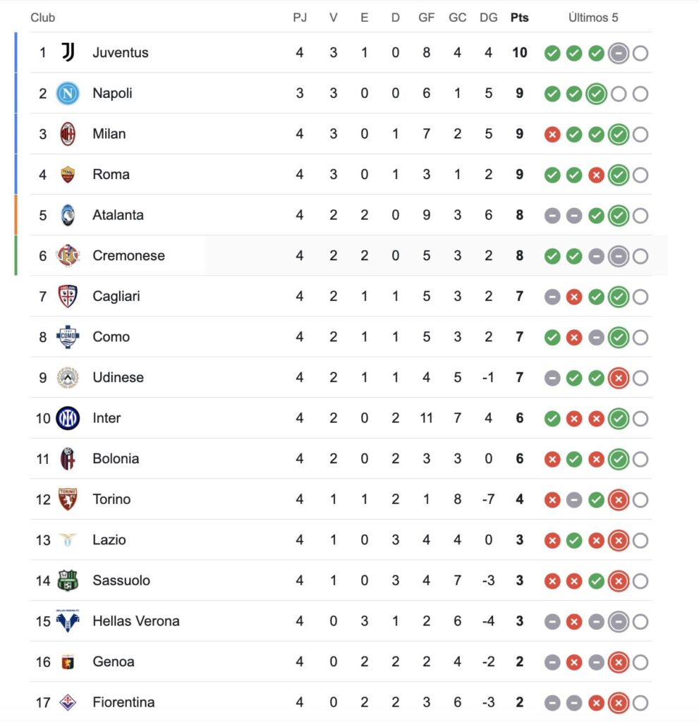Click Napoli's highlighted latest win icon
The height and width of the screenshot is (722, 699).
(x=597, y=94)
